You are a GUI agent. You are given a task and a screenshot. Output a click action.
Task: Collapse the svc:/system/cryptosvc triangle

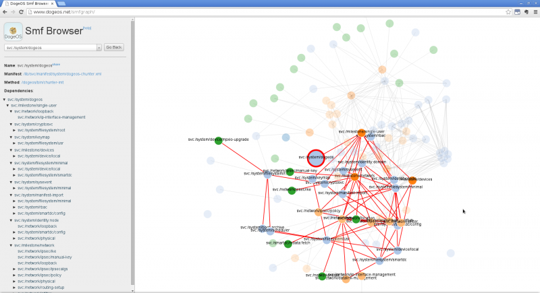click(11, 125)
